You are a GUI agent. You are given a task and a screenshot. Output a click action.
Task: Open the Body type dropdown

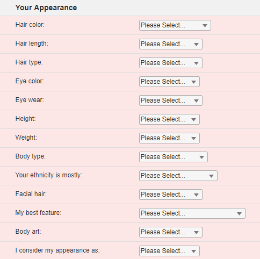coord(174,157)
